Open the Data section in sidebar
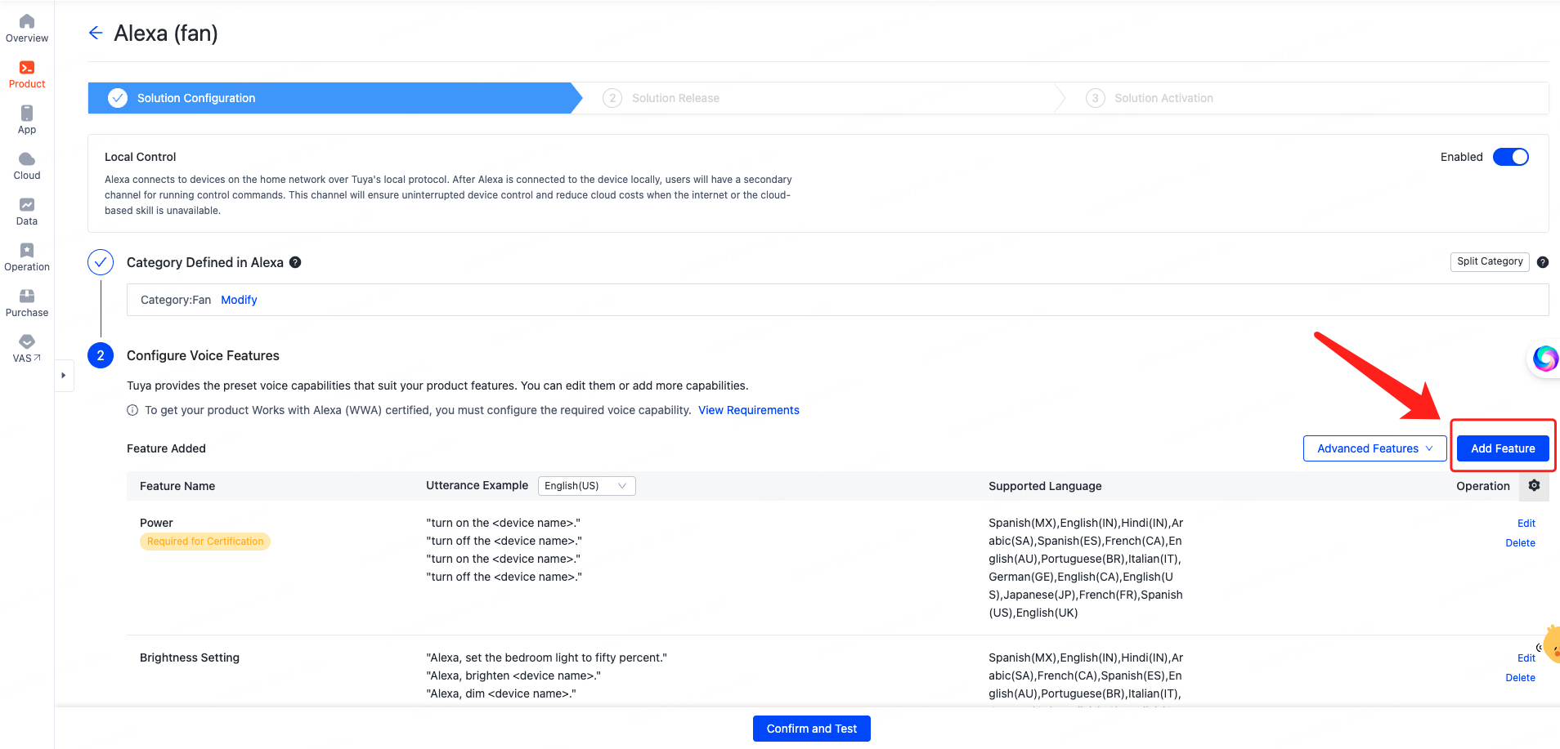Image resolution: width=1560 pixels, height=749 pixels. coord(27,212)
